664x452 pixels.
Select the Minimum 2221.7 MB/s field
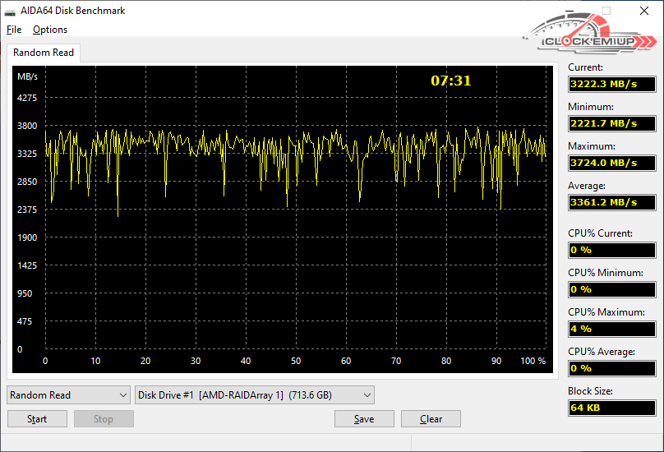[611, 123]
